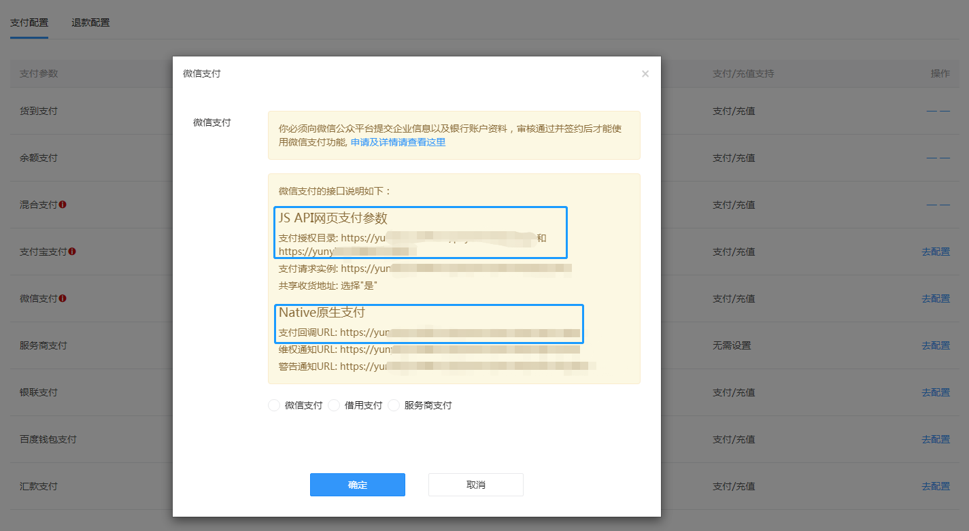This screenshot has height=531, width=969.
Task: Click the 共享收货地址: 选择"是" line
Action: click(x=328, y=286)
